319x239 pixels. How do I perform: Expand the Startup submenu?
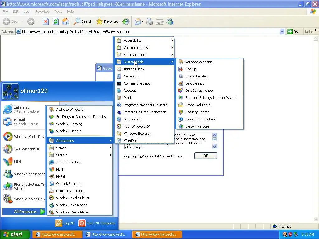(x=80, y=155)
